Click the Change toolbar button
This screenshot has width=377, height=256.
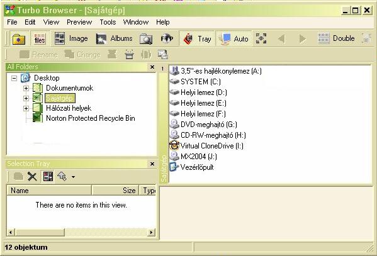pos(82,55)
